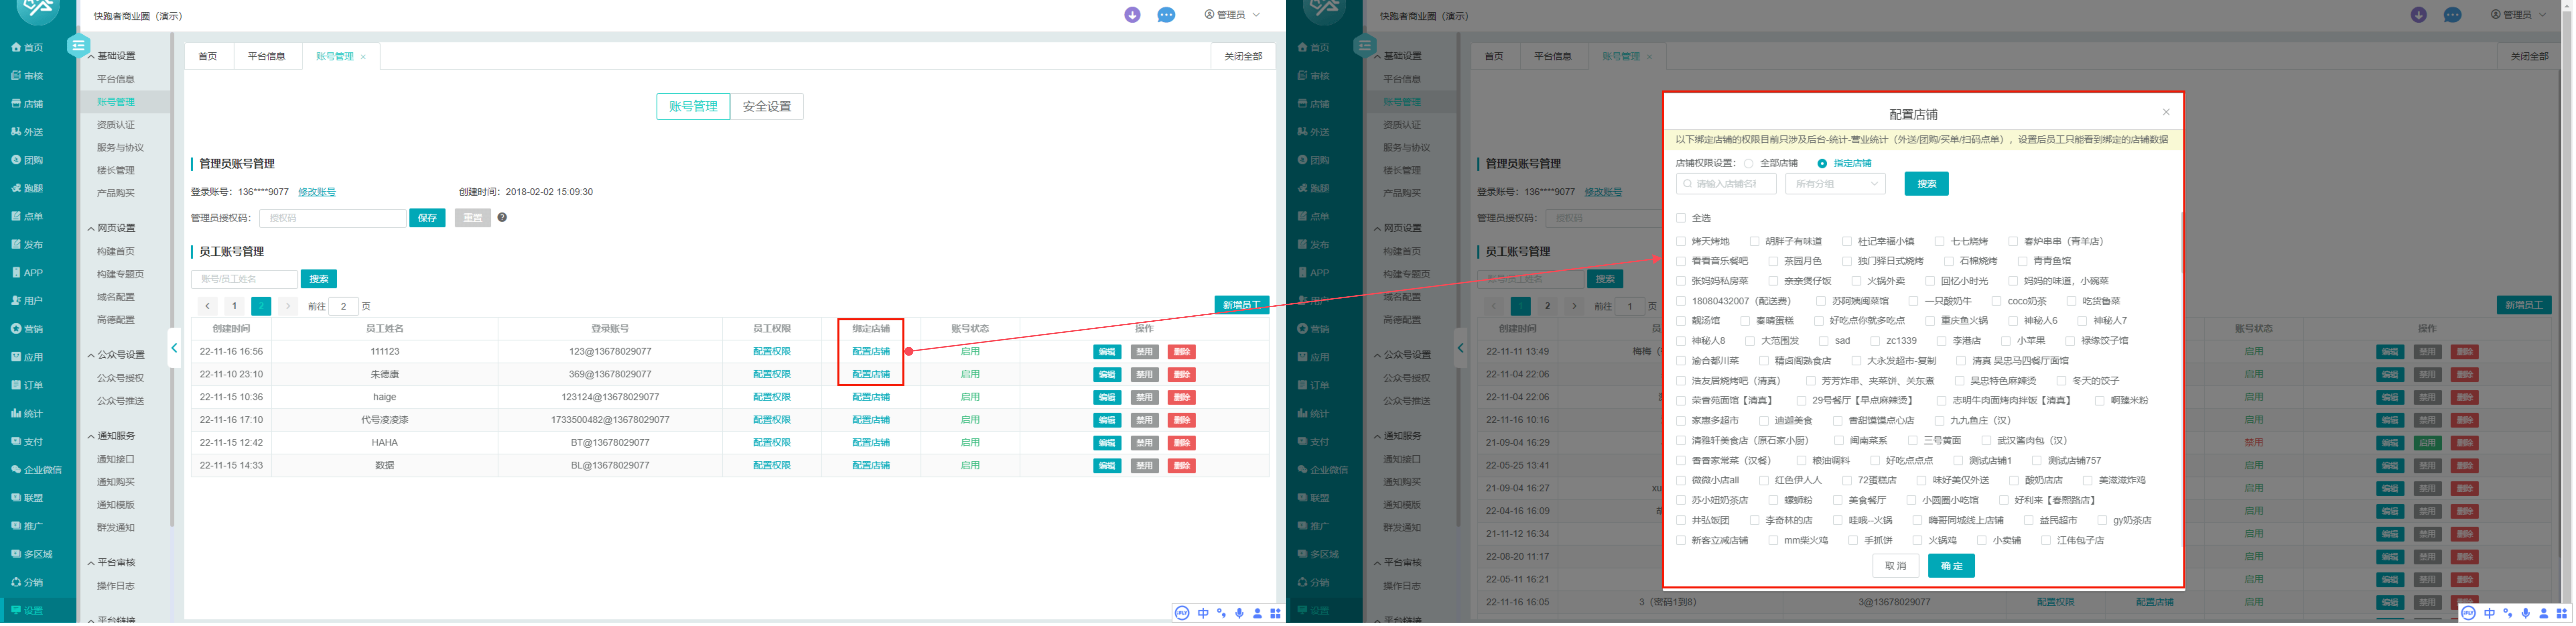Viewport: 2576px width, 626px height.
Task: Open the blue chat message icon in the left header
Action: (1166, 15)
